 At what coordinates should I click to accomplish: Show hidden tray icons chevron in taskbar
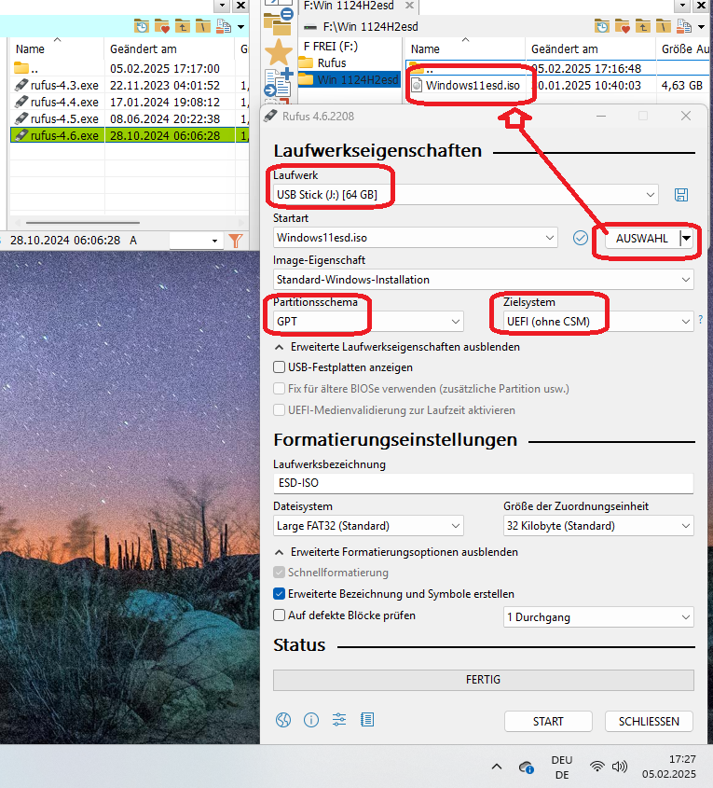click(497, 767)
